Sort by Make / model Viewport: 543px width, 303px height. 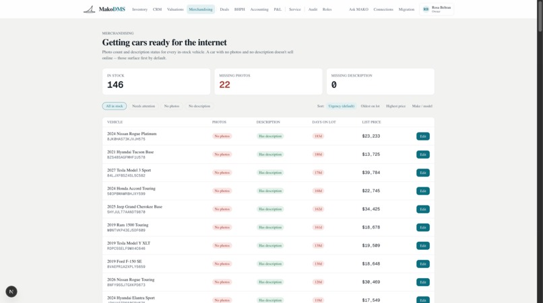[422, 106]
